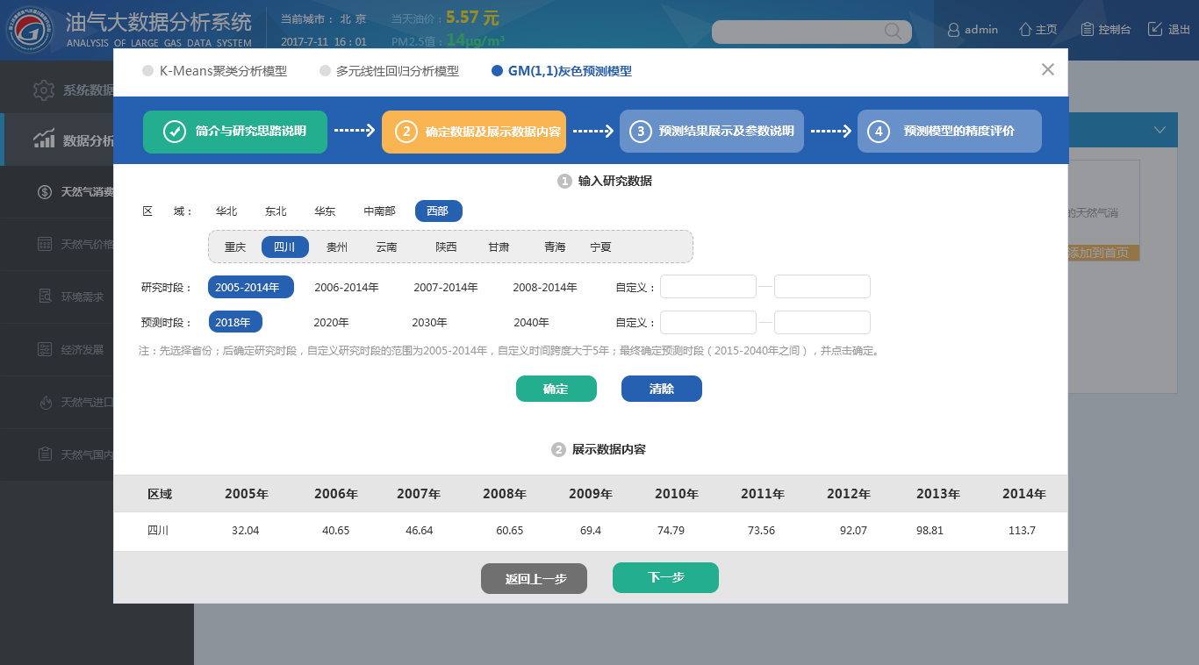1199x665 pixels.
Task: Go to step 简介与研究思路说明
Action: 235,132
